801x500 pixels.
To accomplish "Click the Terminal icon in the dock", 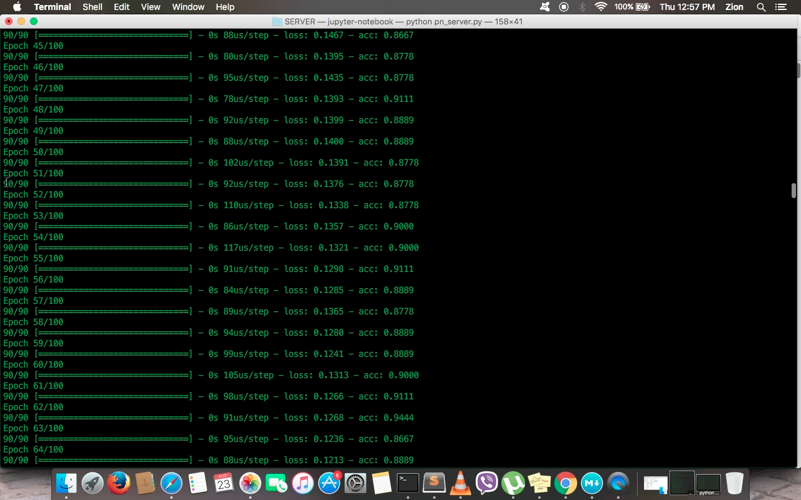I will [408, 483].
